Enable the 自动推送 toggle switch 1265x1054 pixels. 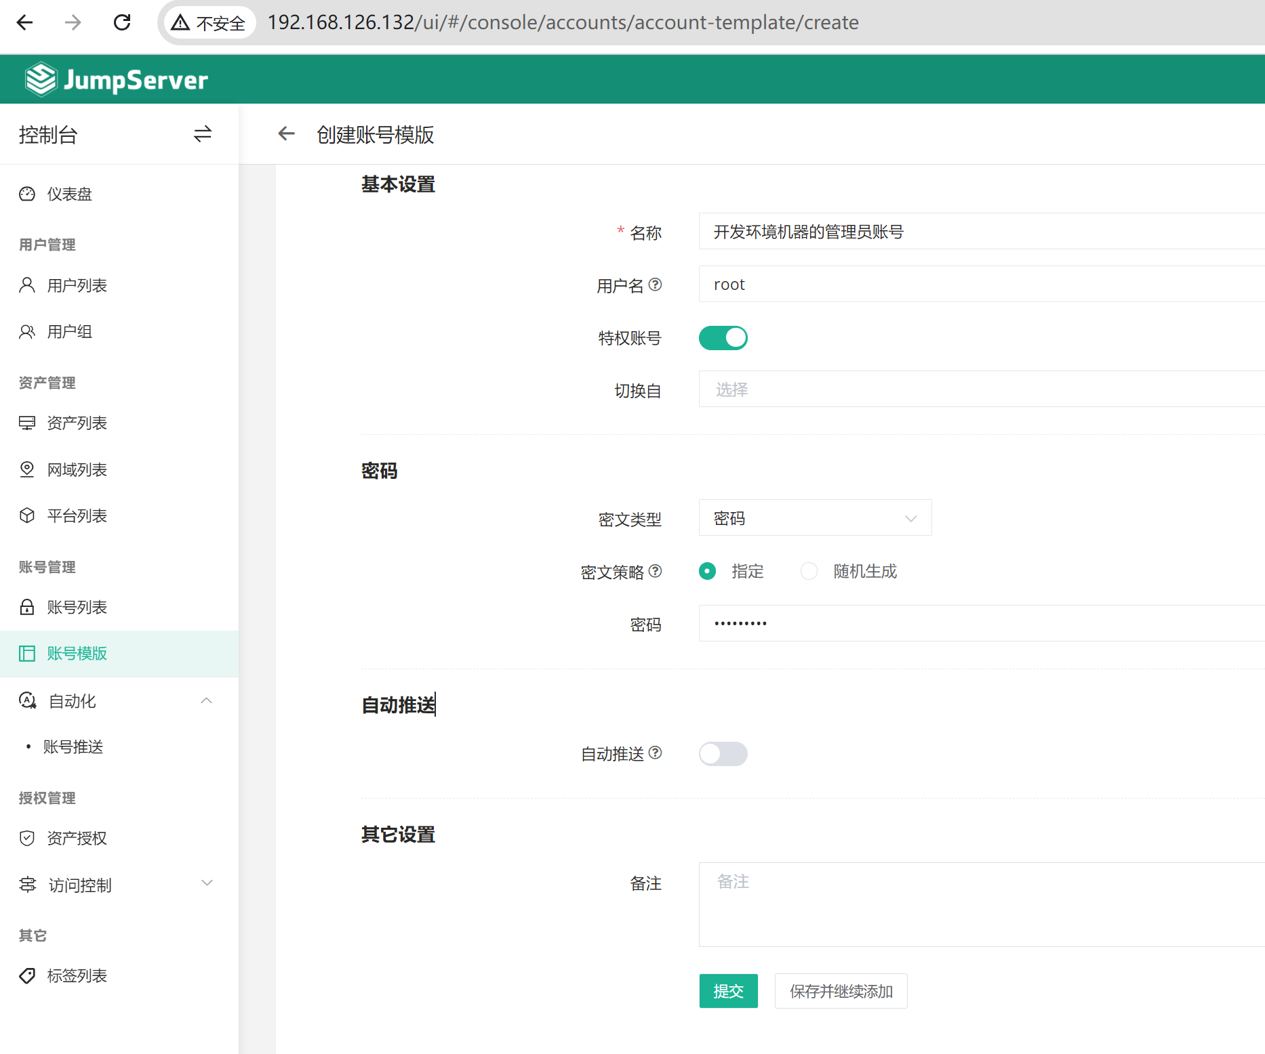click(x=723, y=753)
